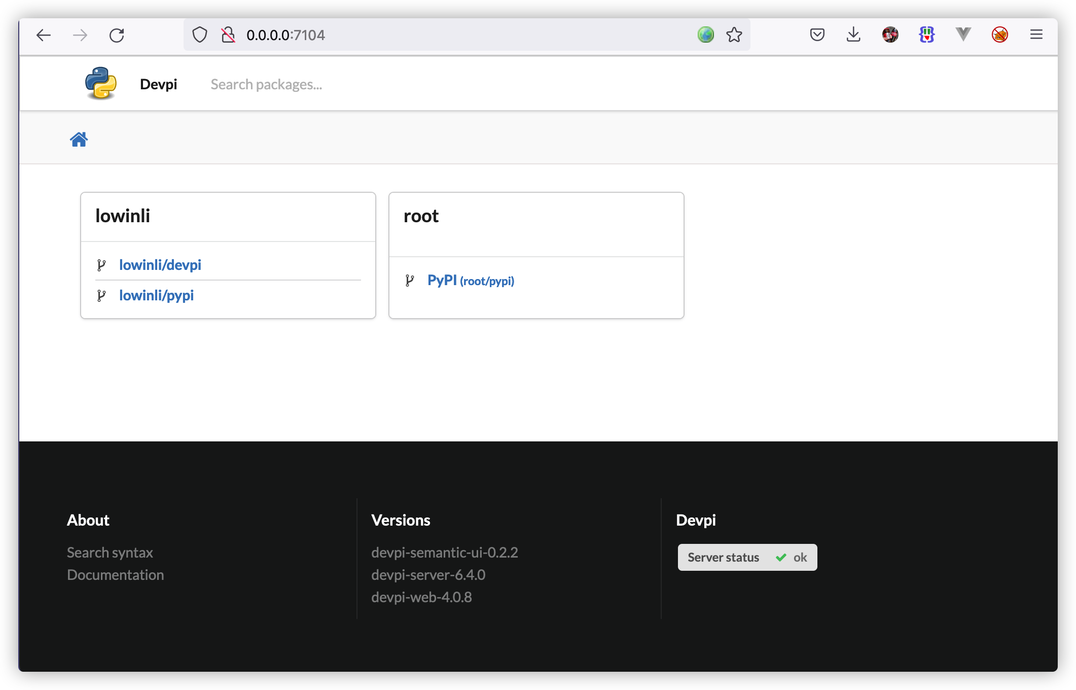
Task: Reload the page with refresh icon
Action: [x=117, y=35]
